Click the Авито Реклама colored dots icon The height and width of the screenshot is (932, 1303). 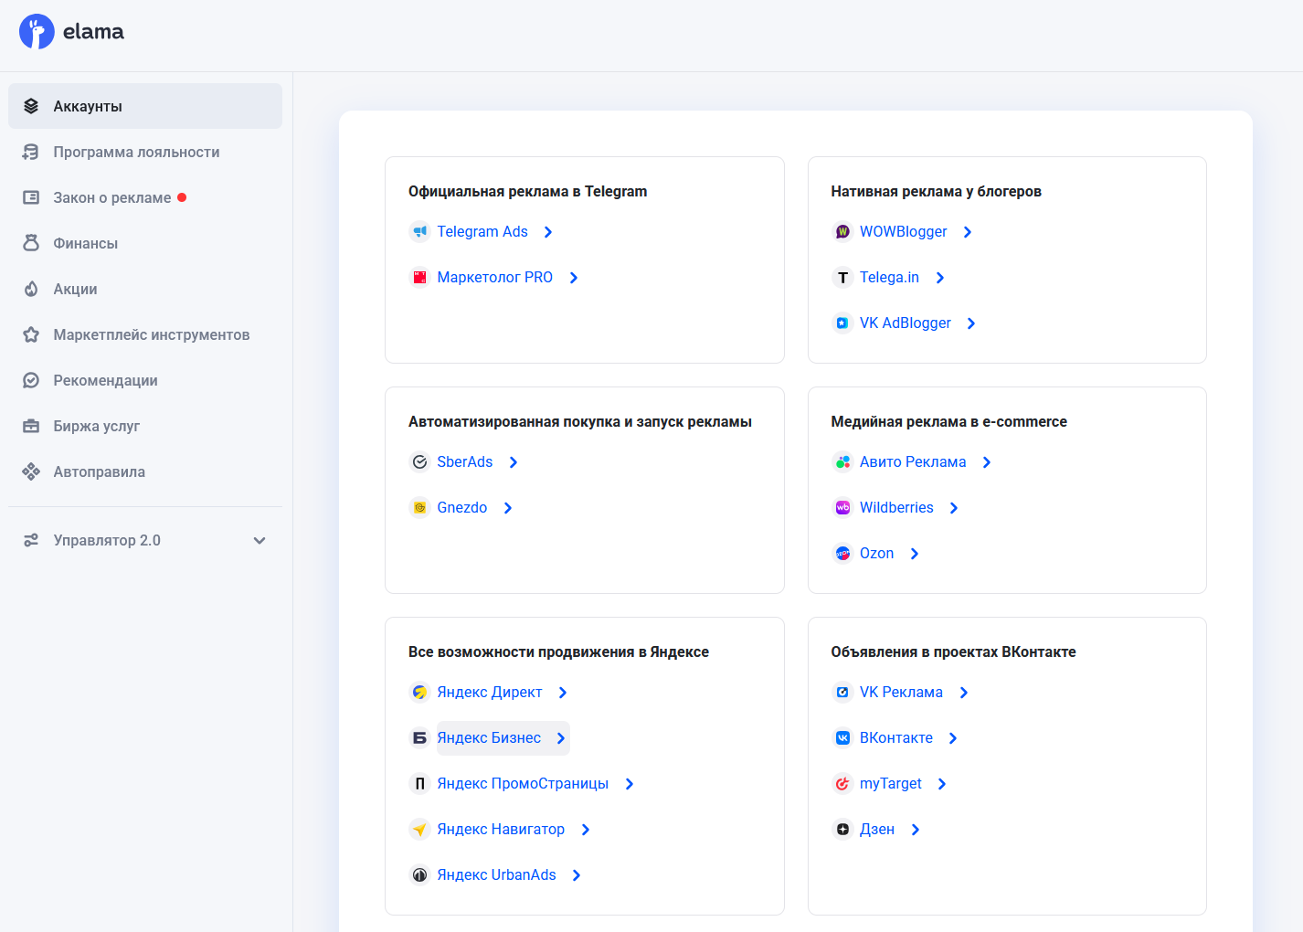pyautogui.click(x=842, y=462)
